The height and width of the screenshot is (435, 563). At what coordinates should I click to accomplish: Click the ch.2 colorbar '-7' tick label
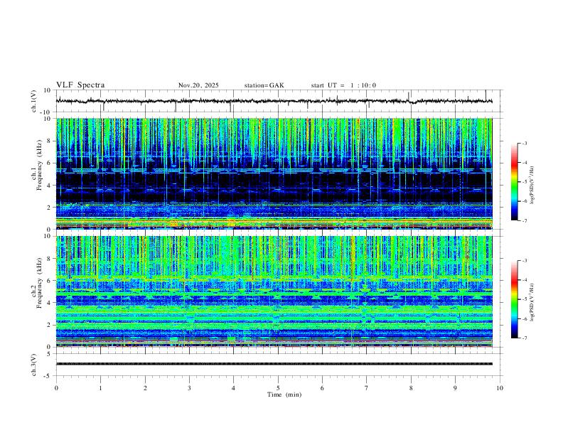(x=524, y=338)
